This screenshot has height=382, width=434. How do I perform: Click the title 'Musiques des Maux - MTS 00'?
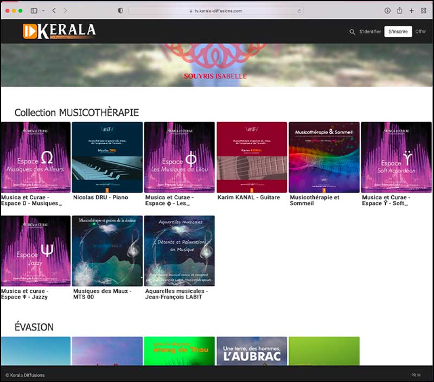[102, 294]
